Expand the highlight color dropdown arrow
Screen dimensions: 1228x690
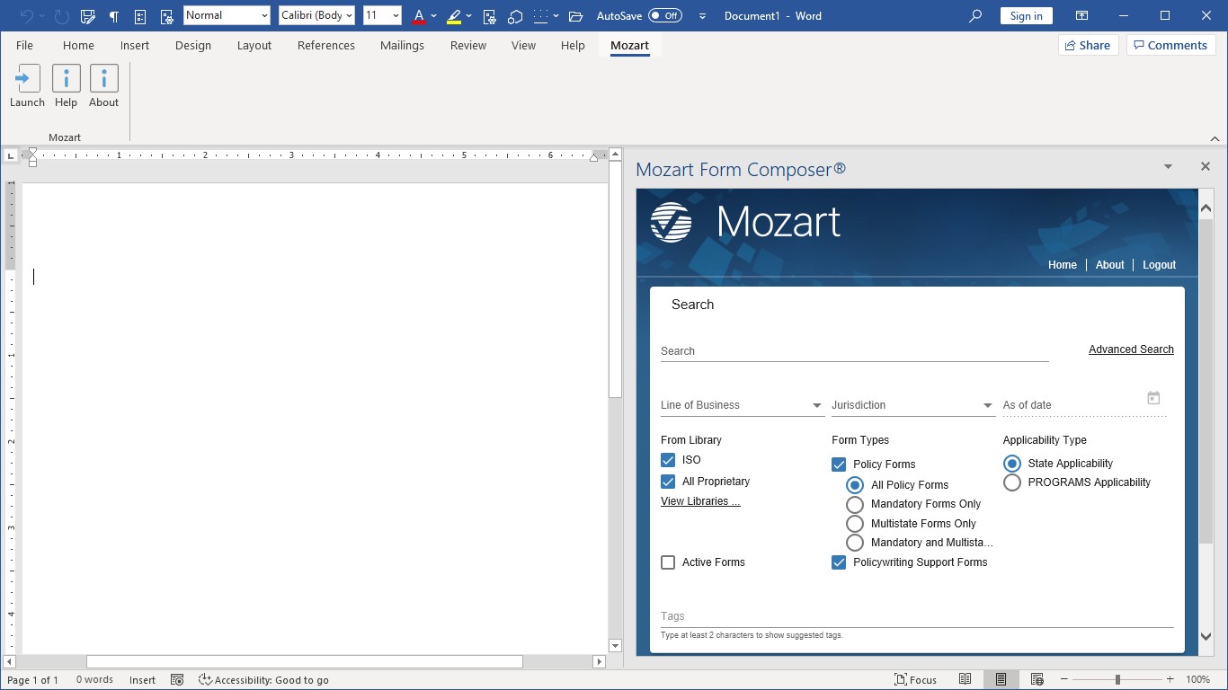tap(469, 16)
